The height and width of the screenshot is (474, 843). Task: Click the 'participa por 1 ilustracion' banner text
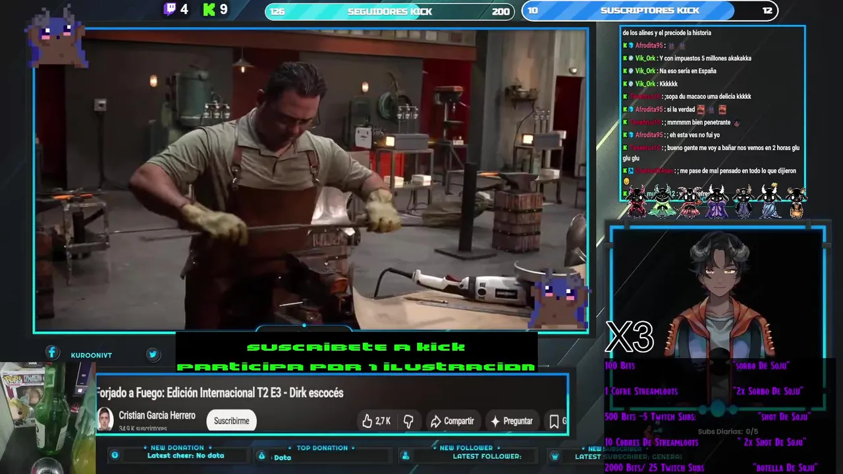pos(356,367)
